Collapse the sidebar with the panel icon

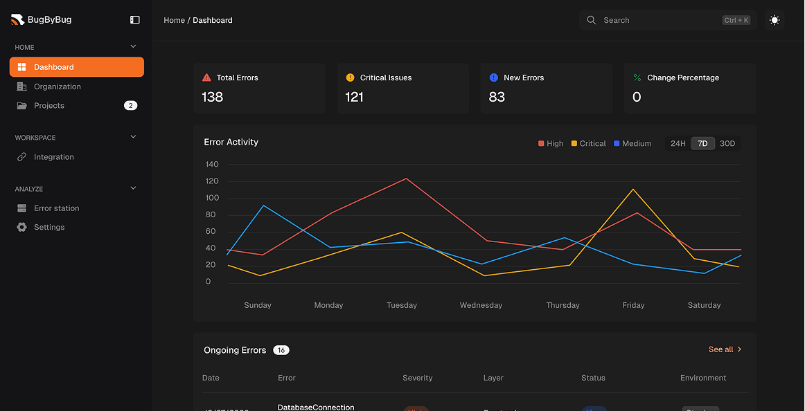(x=134, y=20)
